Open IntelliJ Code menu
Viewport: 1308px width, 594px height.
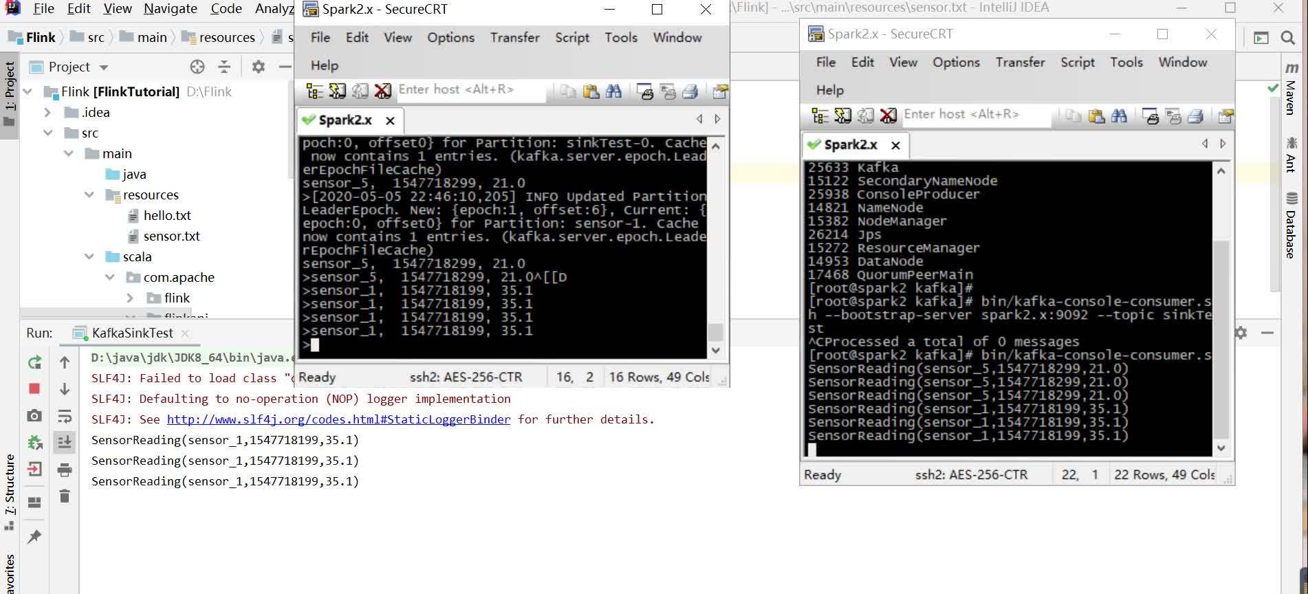[x=226, y=8]
